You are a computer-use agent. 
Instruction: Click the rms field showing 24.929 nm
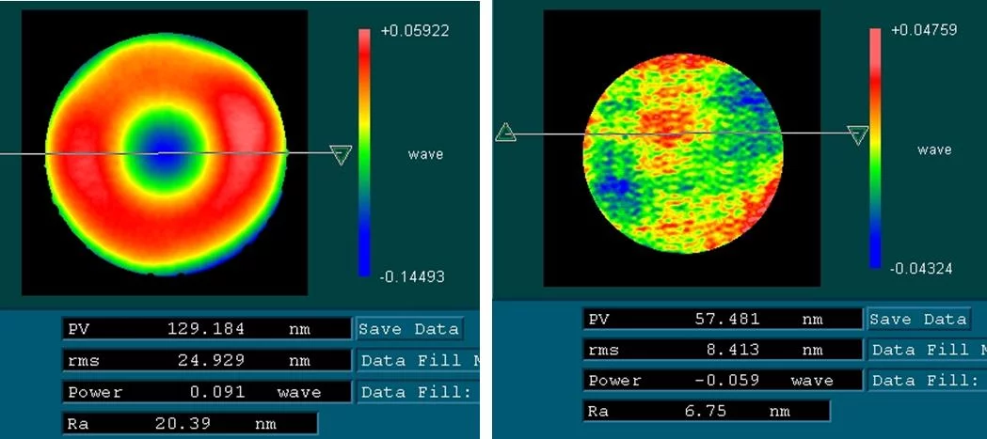[205, 360]
